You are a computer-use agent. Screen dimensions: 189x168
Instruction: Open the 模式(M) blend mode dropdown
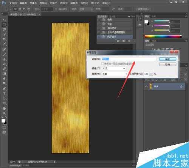tap(115, 74)
